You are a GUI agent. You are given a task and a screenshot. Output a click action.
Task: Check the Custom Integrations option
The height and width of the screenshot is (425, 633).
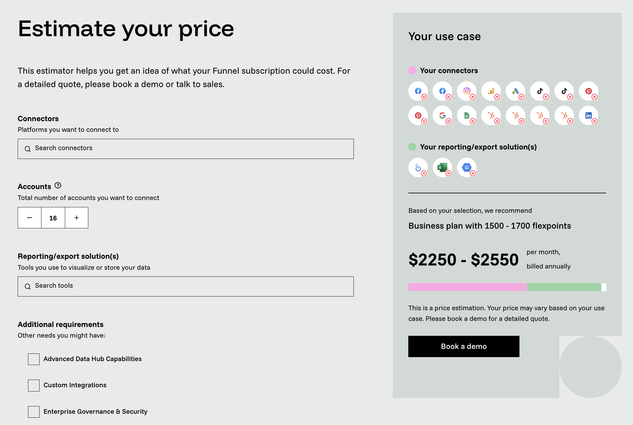coord(33,385)
